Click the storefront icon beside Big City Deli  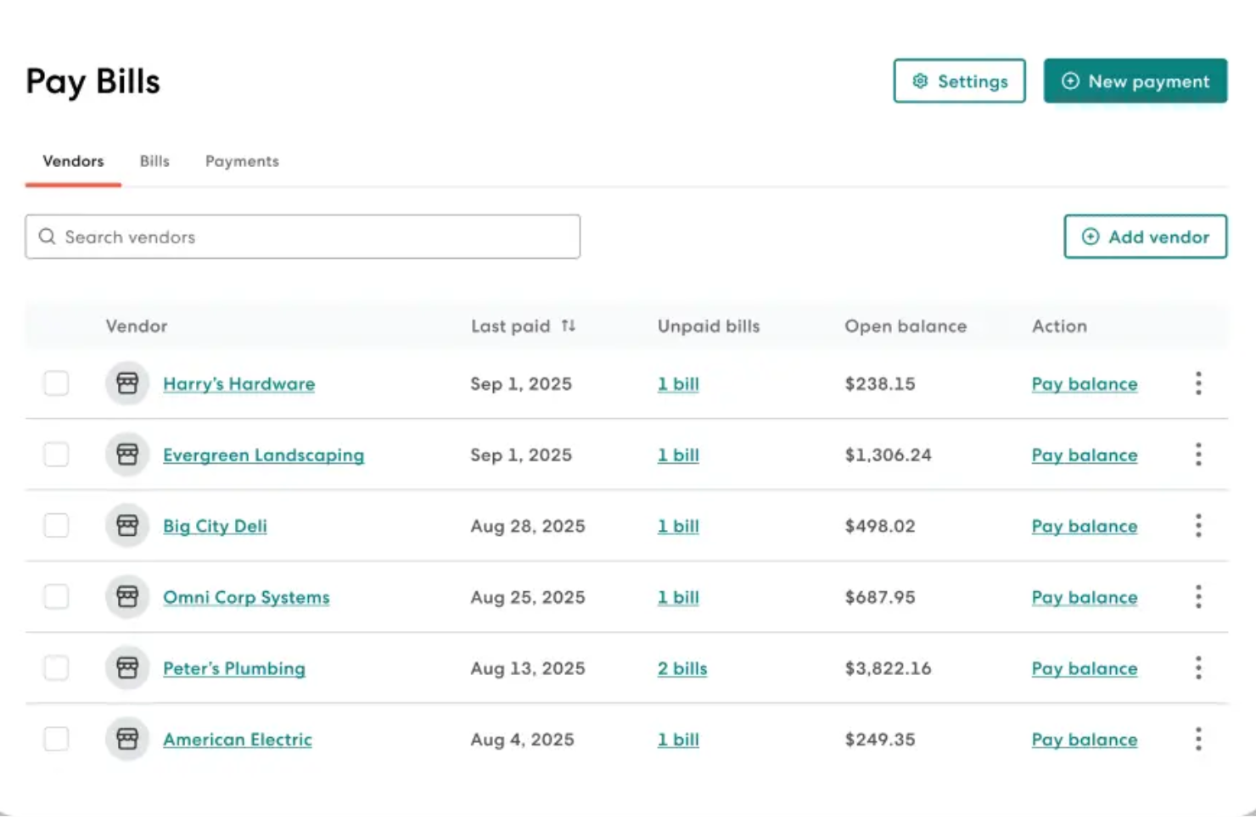tap(126, 526)
